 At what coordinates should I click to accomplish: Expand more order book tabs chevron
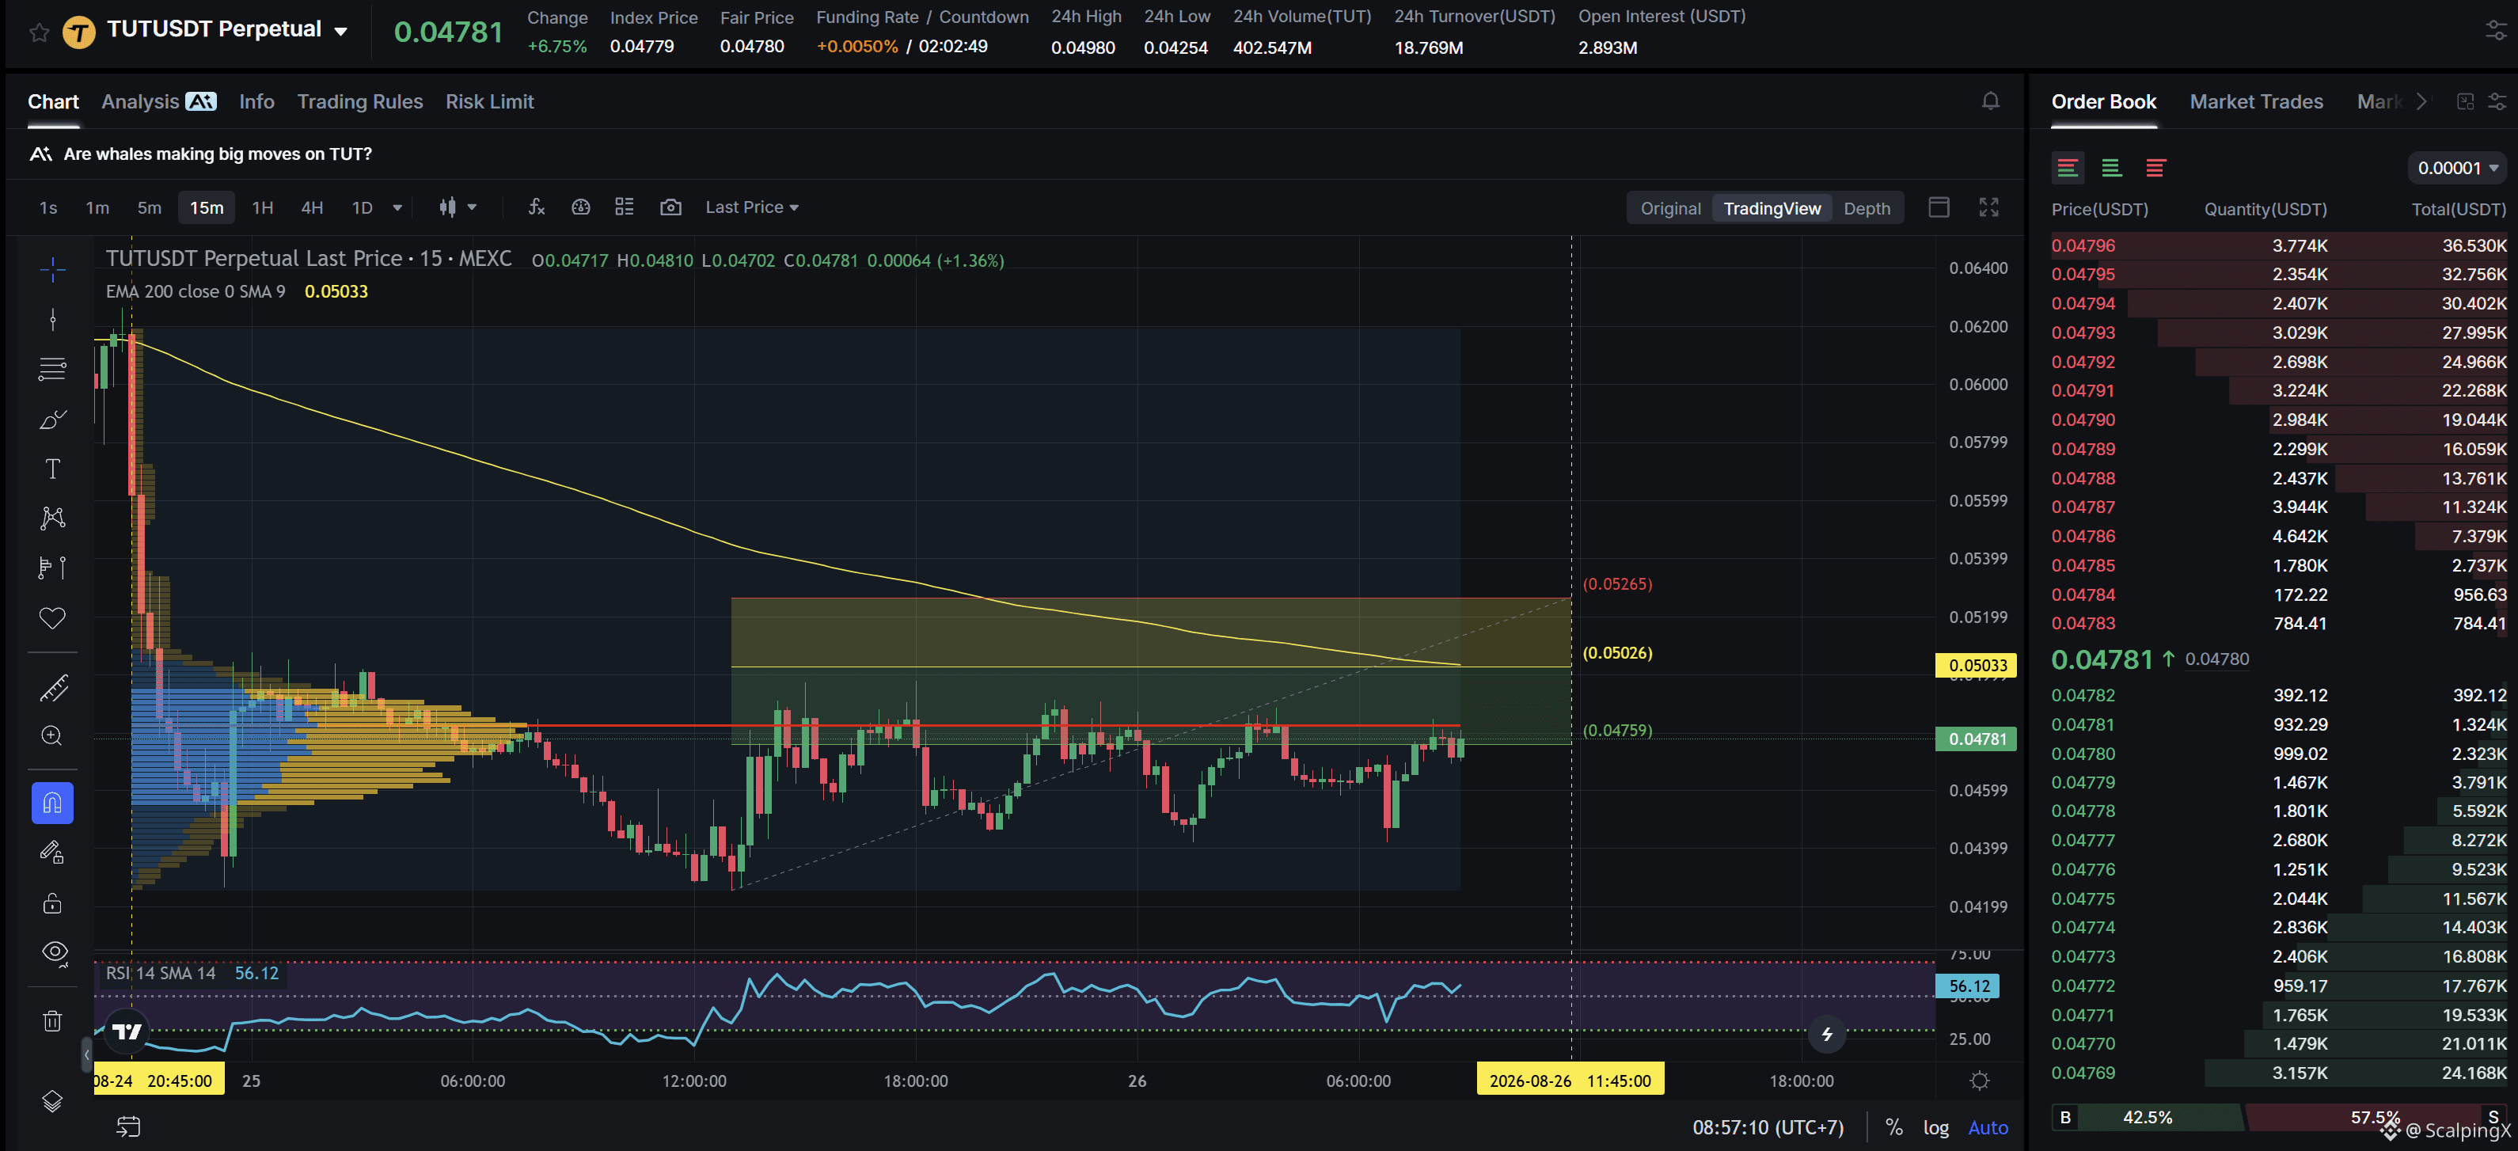click(2421, 101)
